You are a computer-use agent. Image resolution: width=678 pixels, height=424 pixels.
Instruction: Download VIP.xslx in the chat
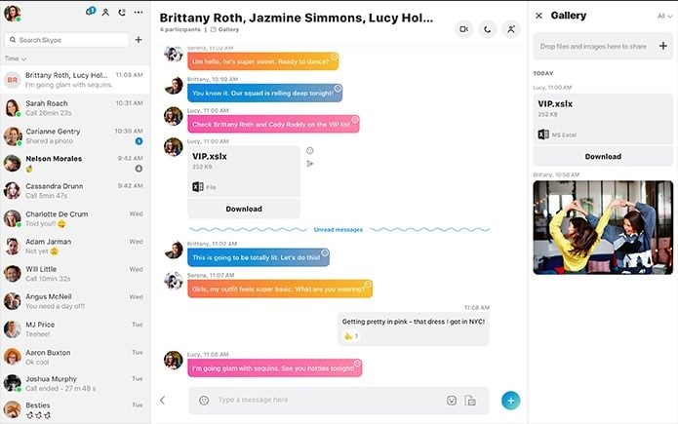click(x=244, y=209)
